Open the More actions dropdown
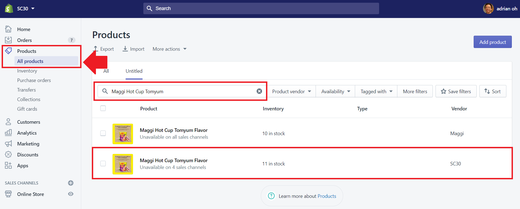 click(x=170, y=49)
